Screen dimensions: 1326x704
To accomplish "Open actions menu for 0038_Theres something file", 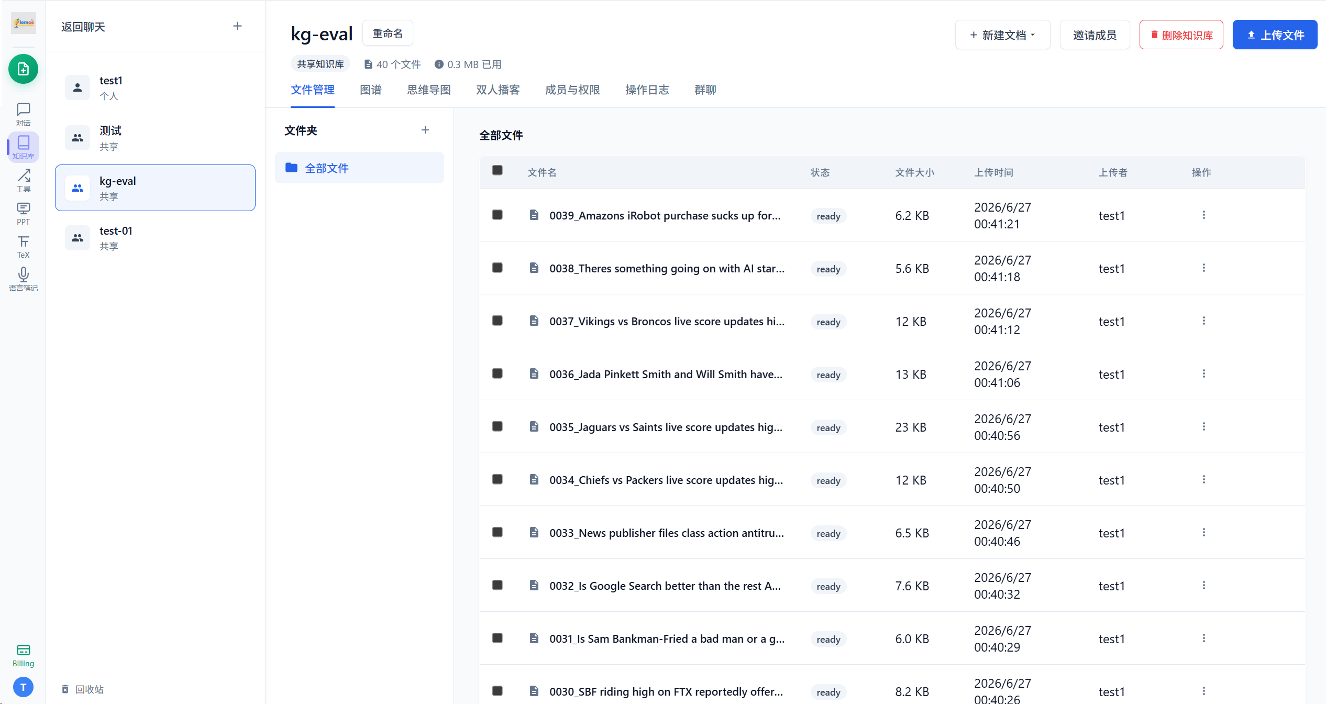I will (1203, 268).
